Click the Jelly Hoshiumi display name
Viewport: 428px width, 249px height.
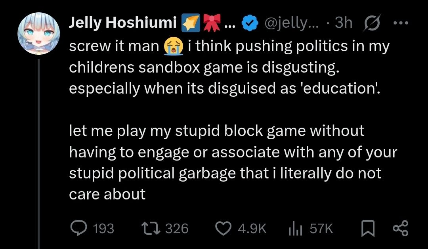pyautogui.click(x=123, y=23)
